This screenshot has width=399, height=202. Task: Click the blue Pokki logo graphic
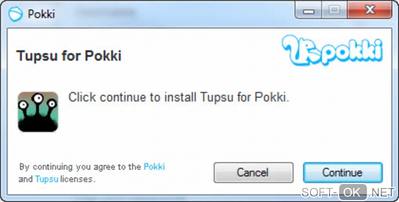point(332,50)
